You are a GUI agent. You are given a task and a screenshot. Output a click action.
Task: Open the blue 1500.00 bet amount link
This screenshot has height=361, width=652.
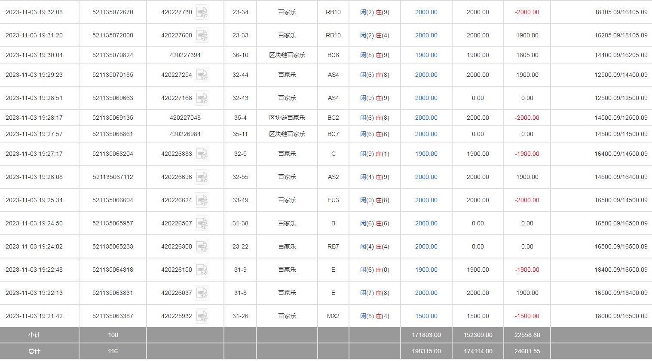point(426,316)
